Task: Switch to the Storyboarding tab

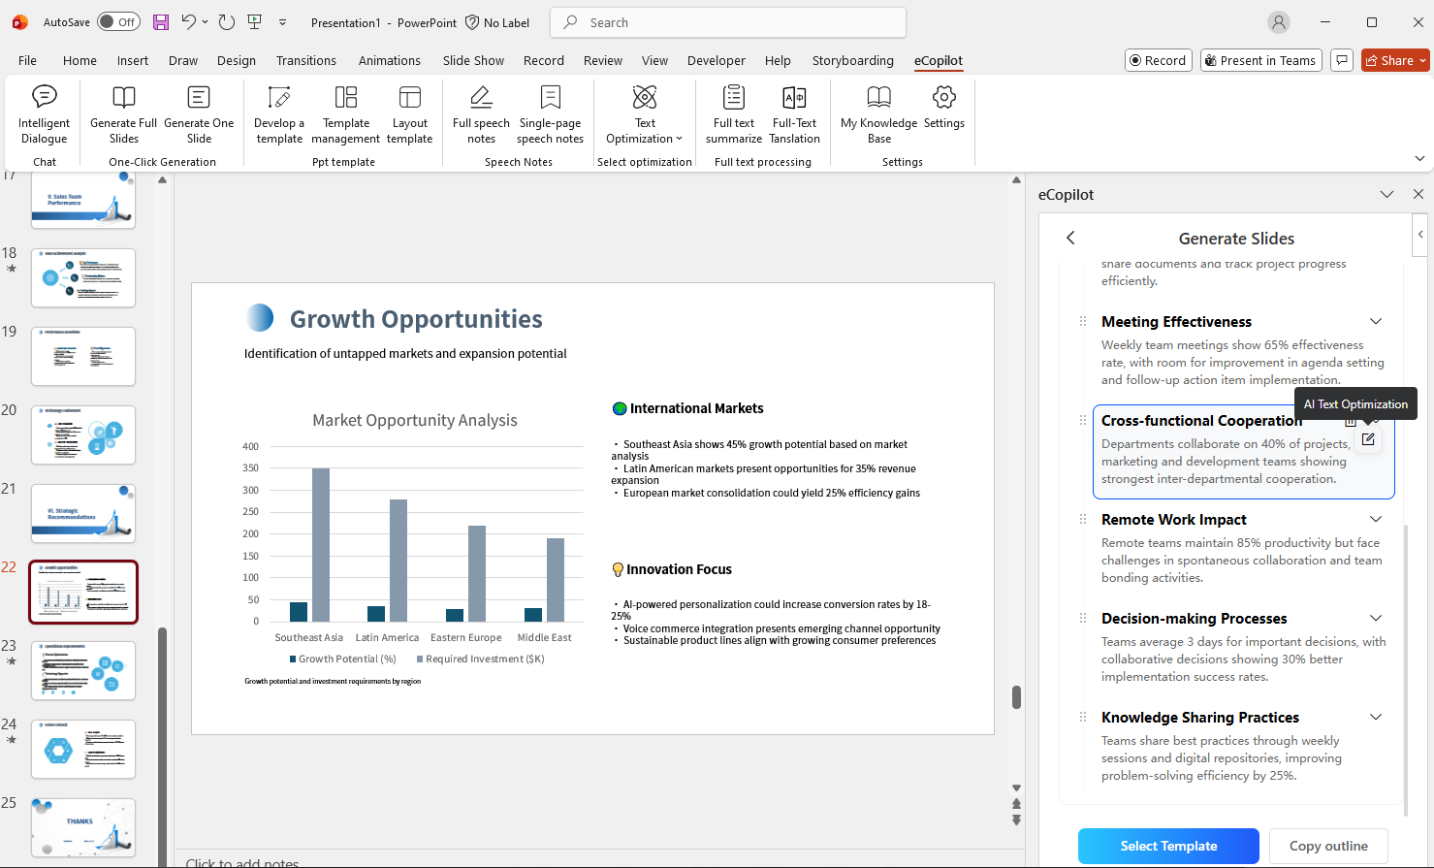Action: click(x=852, y=59)
